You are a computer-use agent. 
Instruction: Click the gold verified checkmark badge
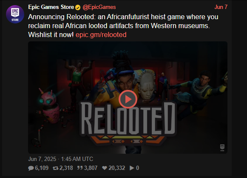[x=78, y=7]
